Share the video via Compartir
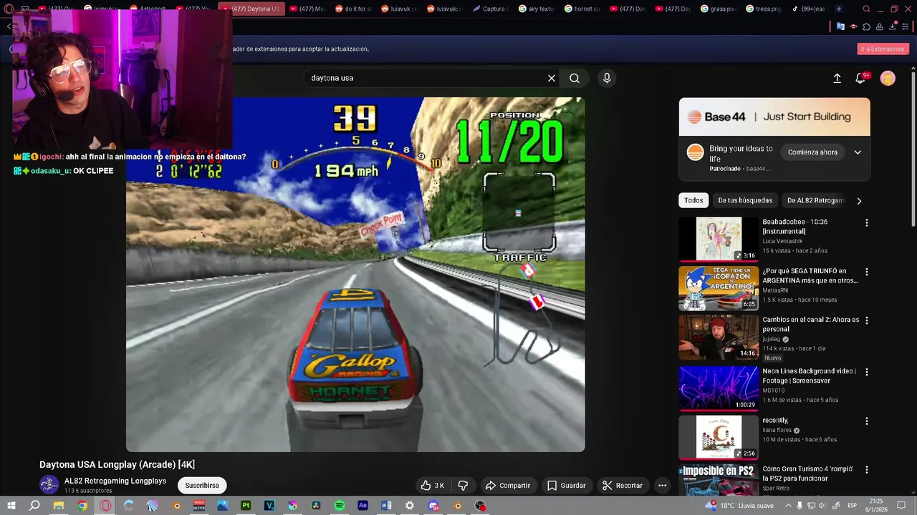 click(x=507, y=485)
